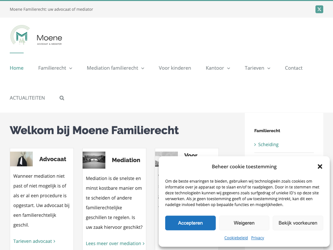The width and height of the screenshot is (333, 250).
Task: Open the Voor kinderen page
Action: pos(175,68)
